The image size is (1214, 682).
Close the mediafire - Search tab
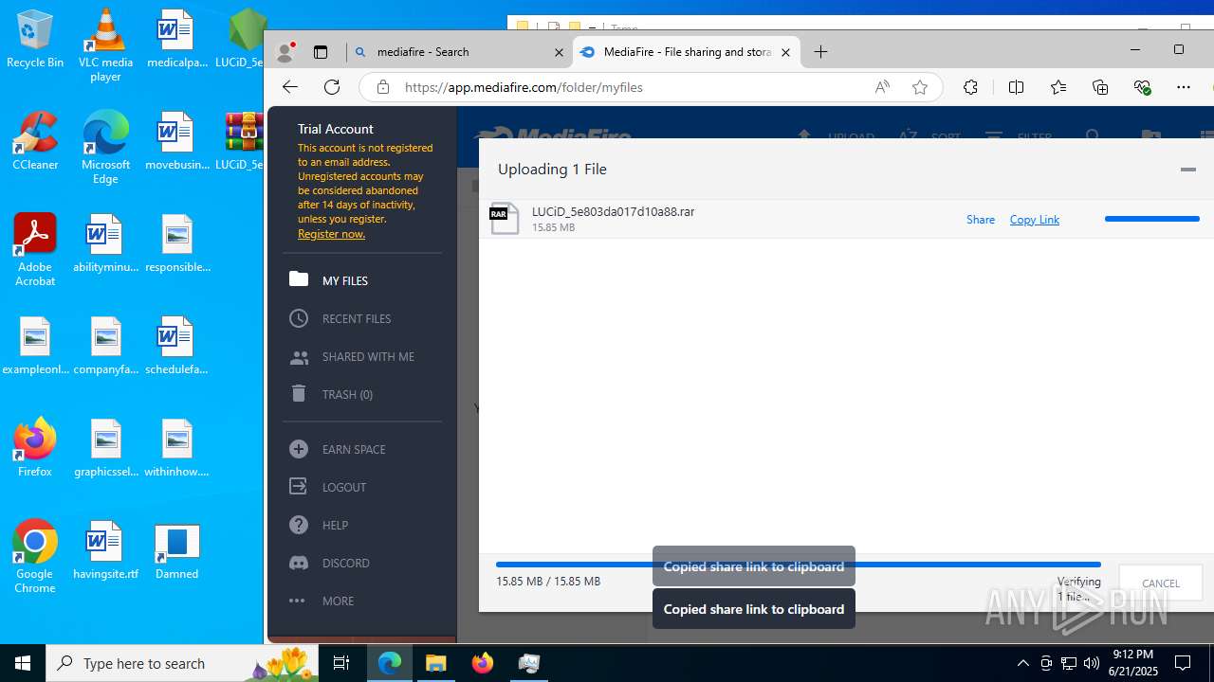560,53
